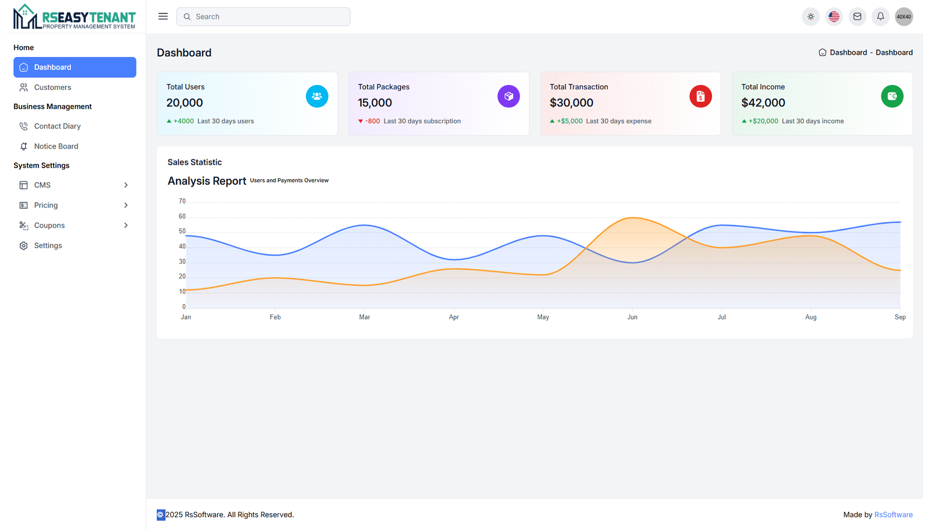Open Customers in the sidebar

(x=52, y=87)
